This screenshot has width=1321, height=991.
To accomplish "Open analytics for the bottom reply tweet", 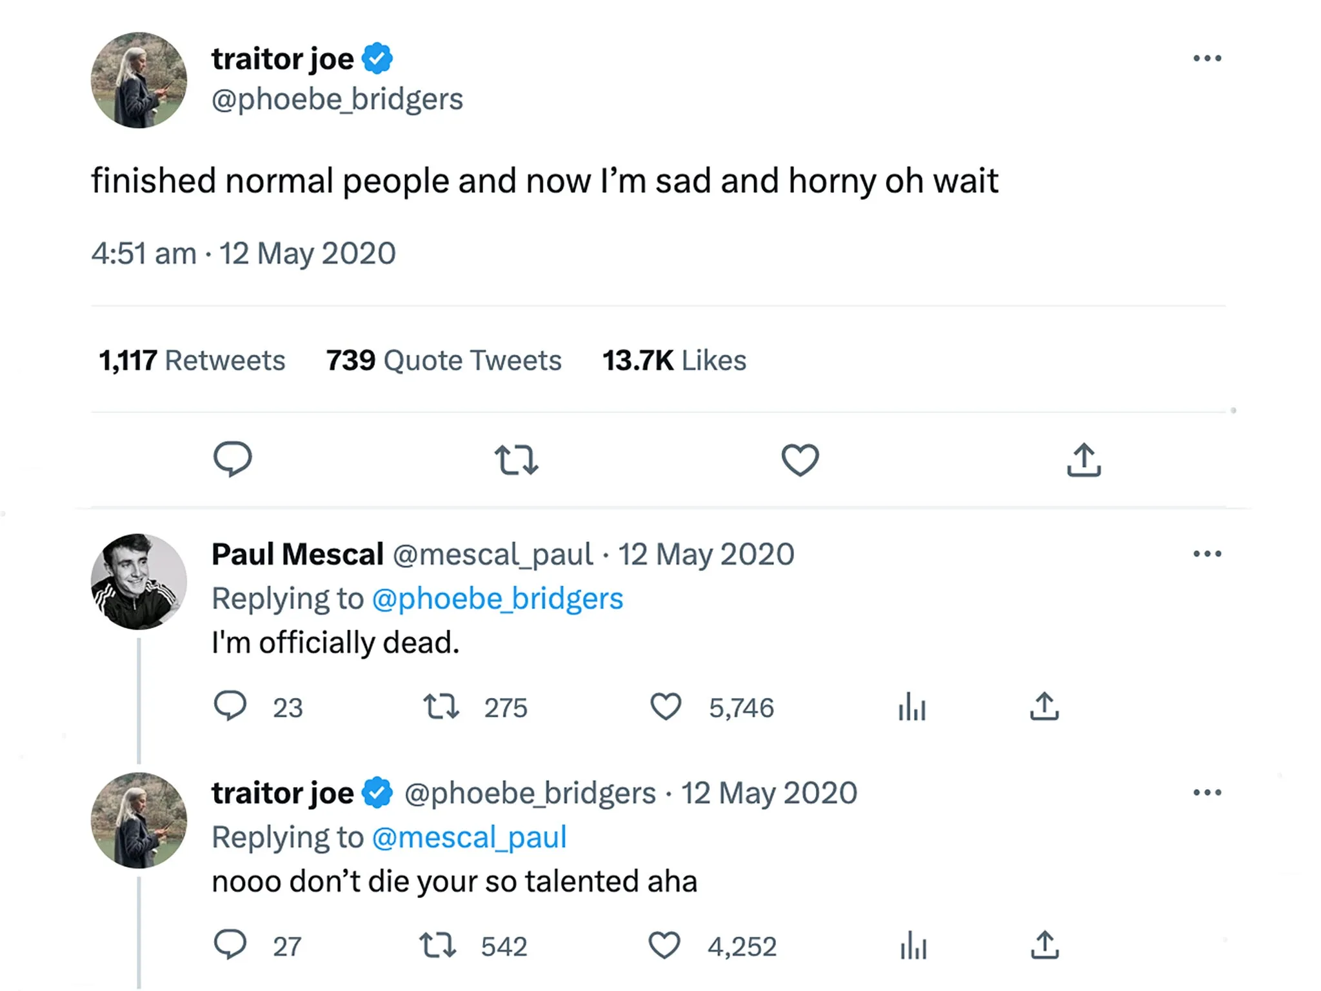I will [913, 945].
